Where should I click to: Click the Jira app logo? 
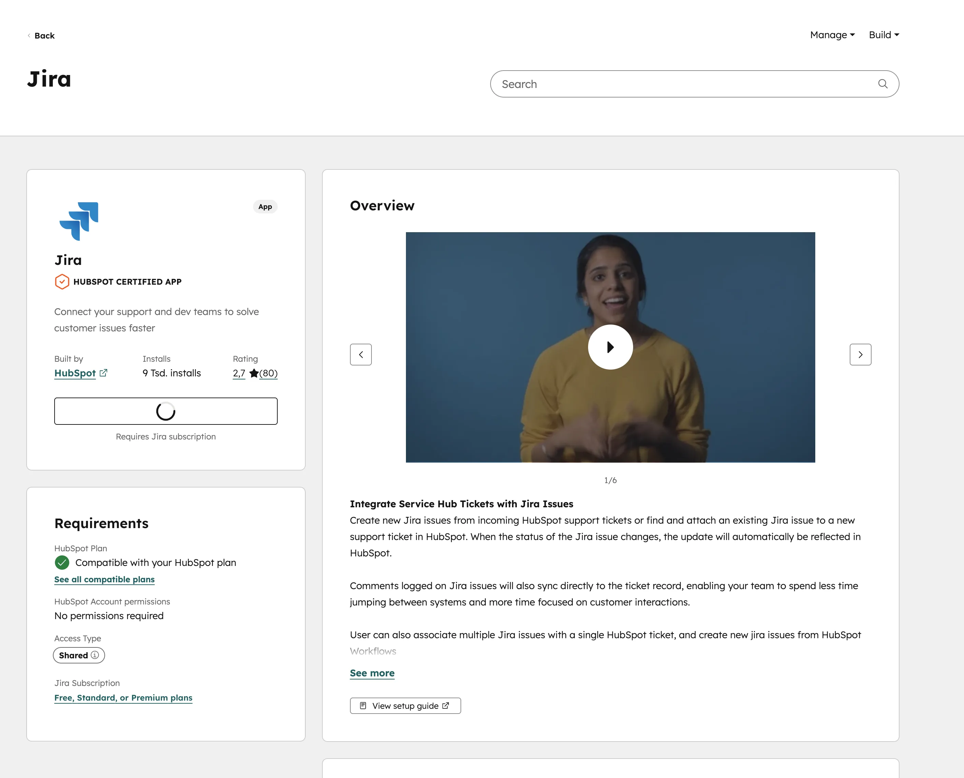pyautogui.click(x=78, y=221)
